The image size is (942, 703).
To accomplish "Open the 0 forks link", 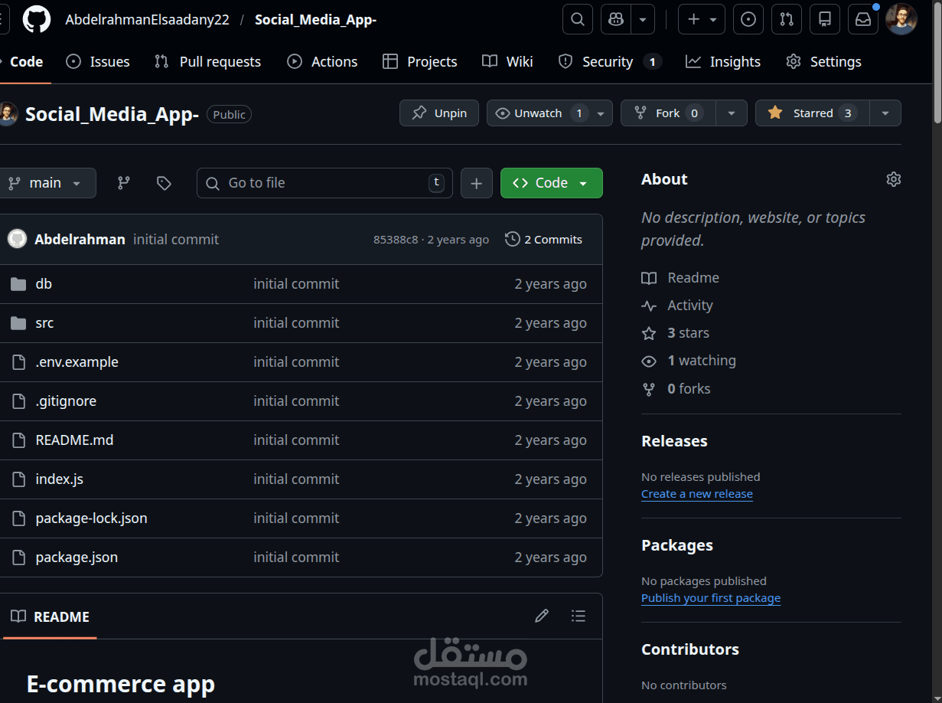I will (x=676, y=389).
